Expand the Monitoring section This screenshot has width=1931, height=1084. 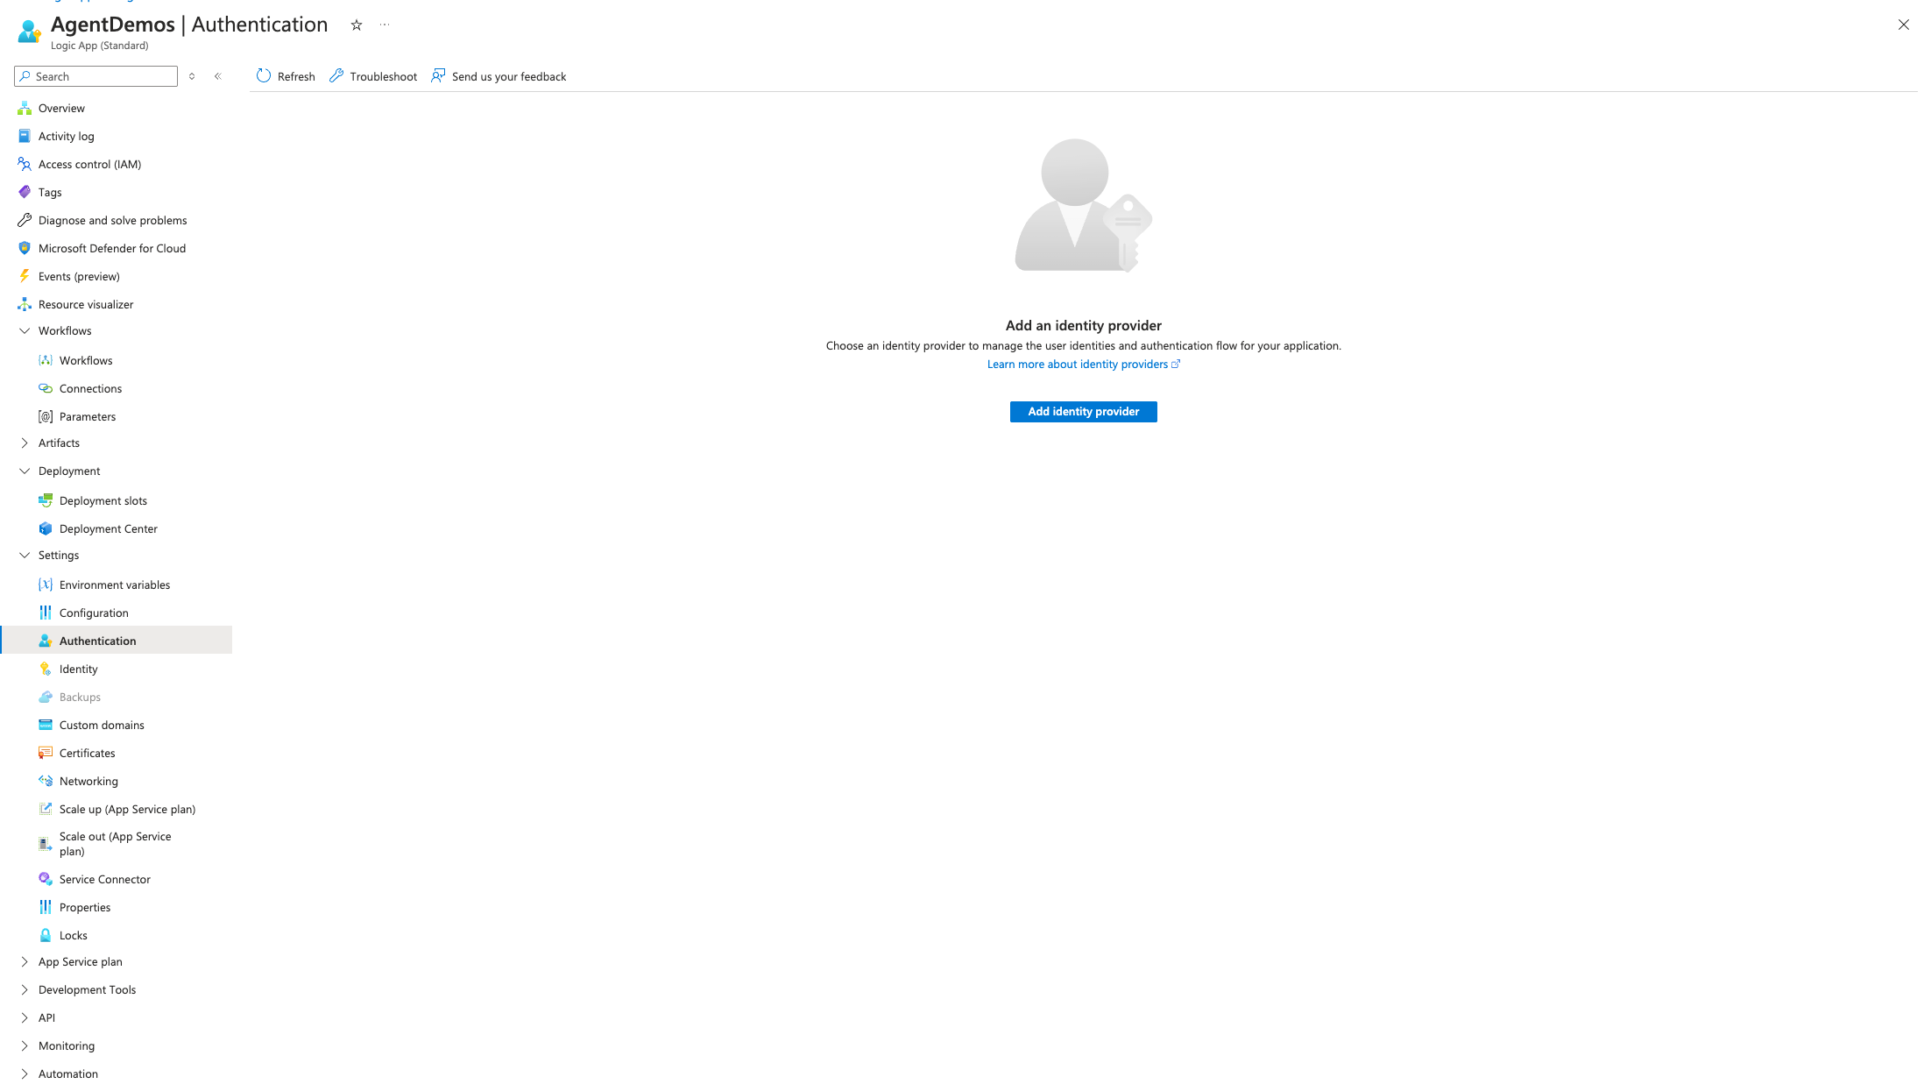point(24,1045)
